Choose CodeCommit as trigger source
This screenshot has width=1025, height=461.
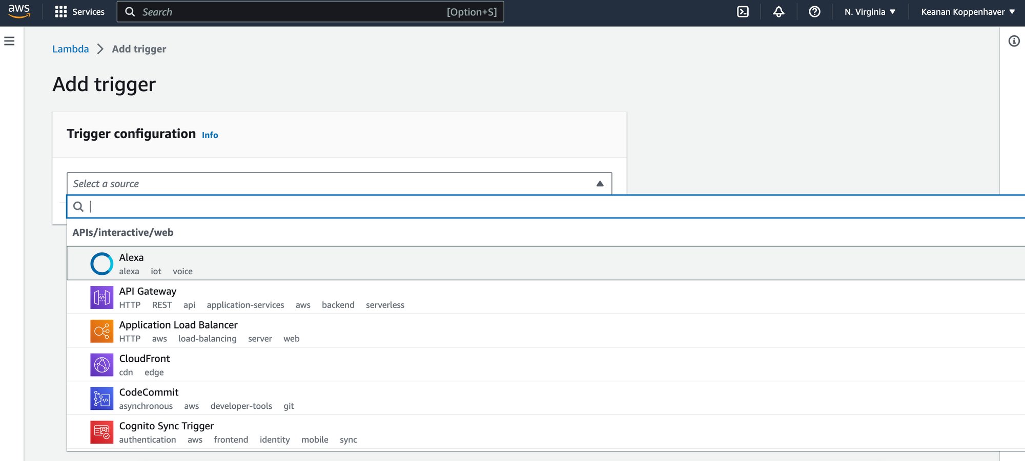coord(546,399)
